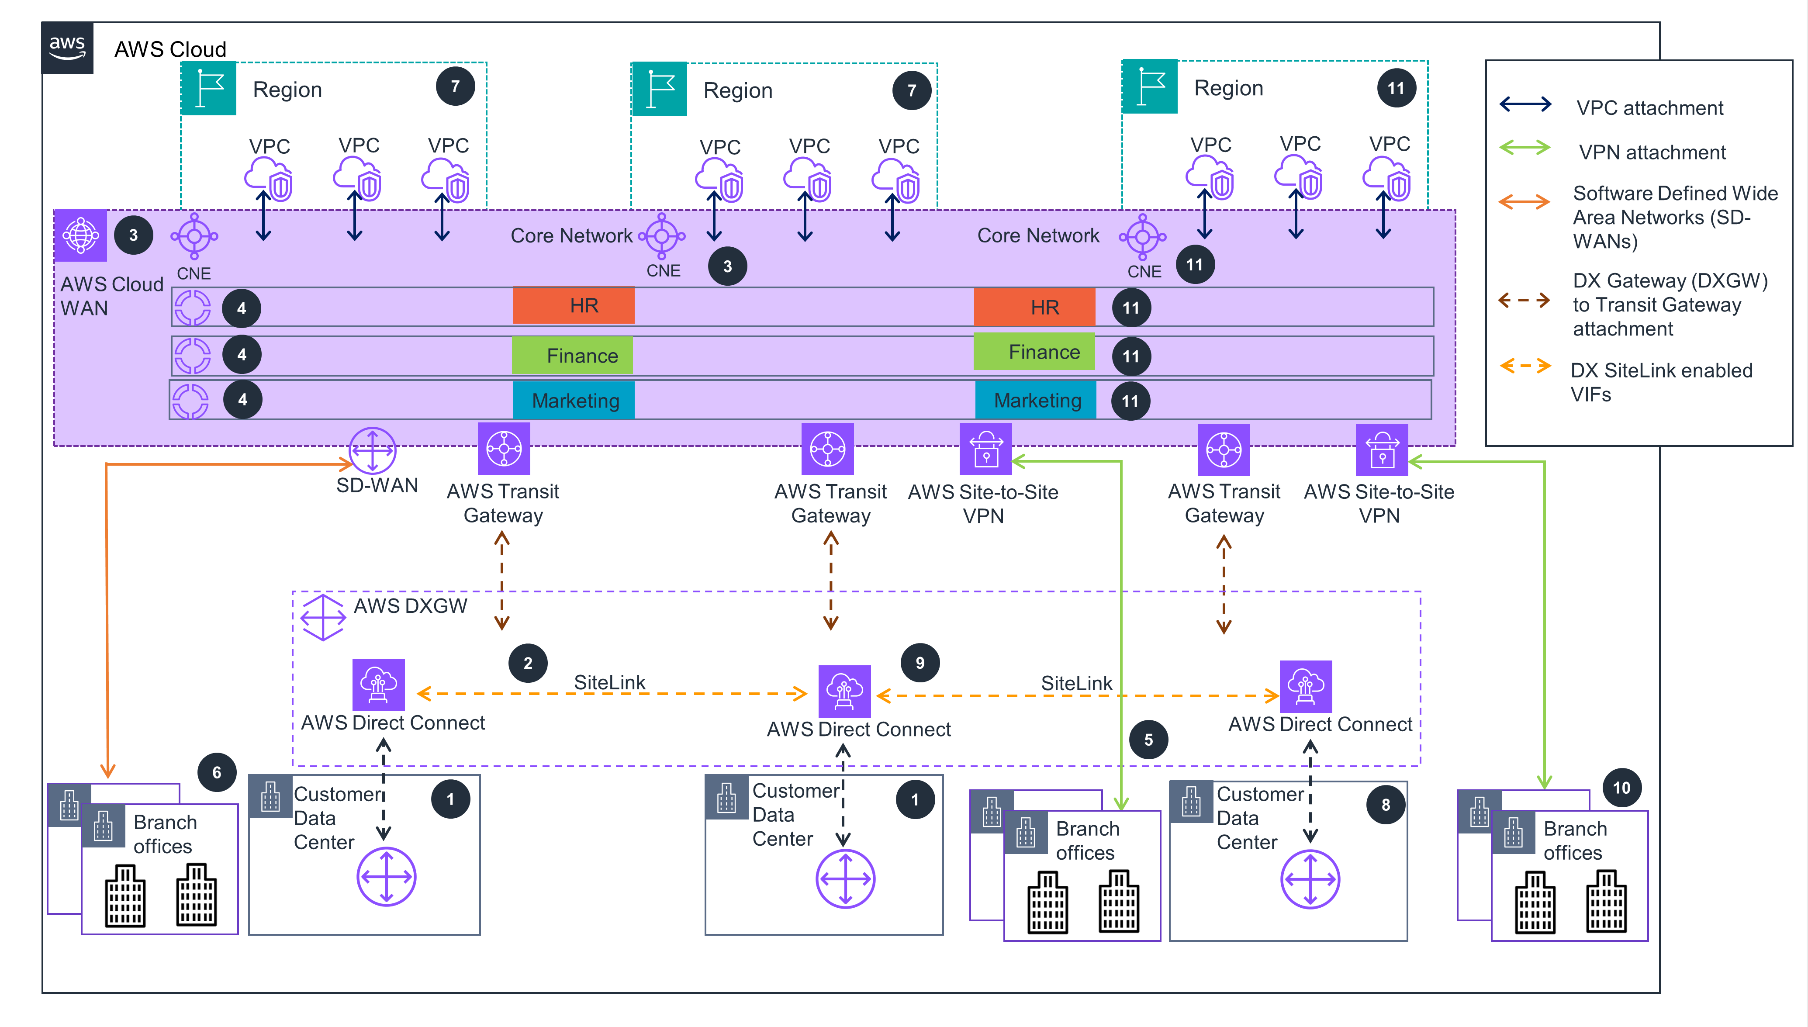Click the router icon in middle Customer Data Center

tap(846, 879)
